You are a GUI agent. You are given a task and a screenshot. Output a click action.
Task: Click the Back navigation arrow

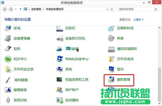coord(5,9)
